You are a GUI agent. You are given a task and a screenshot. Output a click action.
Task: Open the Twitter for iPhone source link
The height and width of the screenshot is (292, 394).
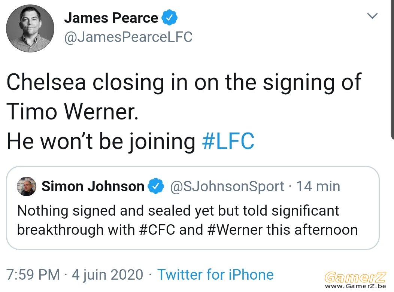click(x=215, y=274)
